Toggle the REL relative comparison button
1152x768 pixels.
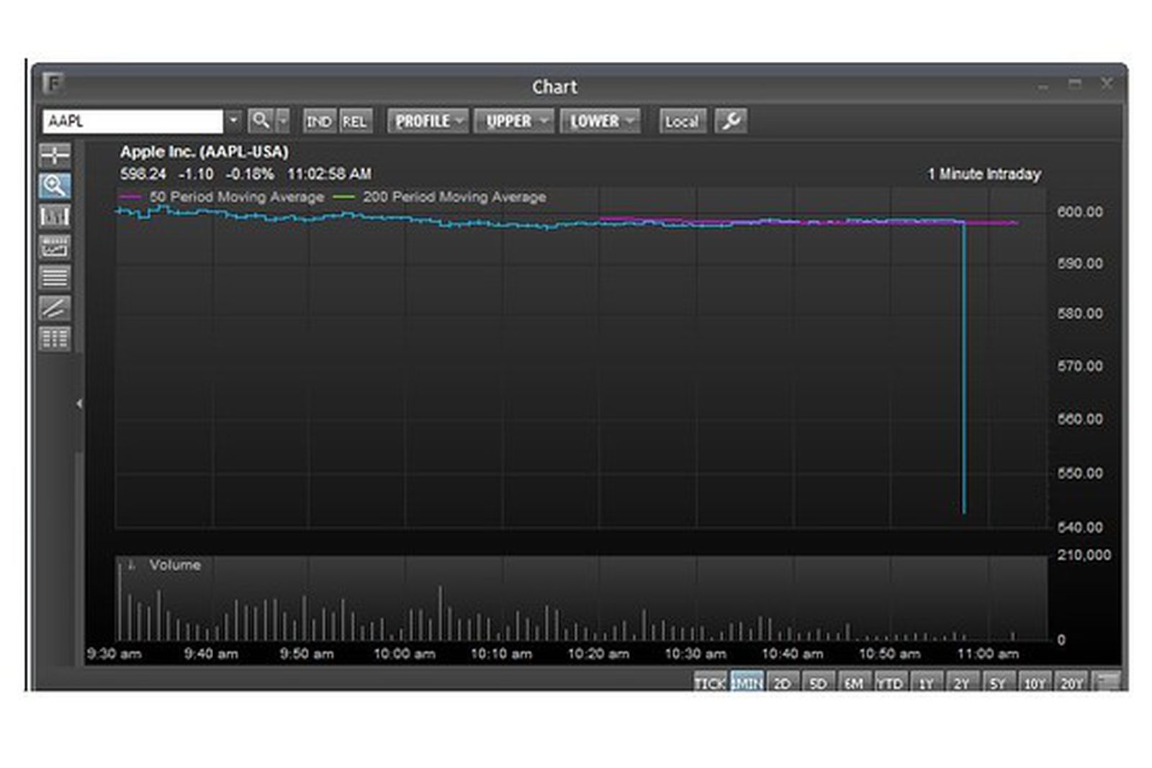[x=355, y=122]
